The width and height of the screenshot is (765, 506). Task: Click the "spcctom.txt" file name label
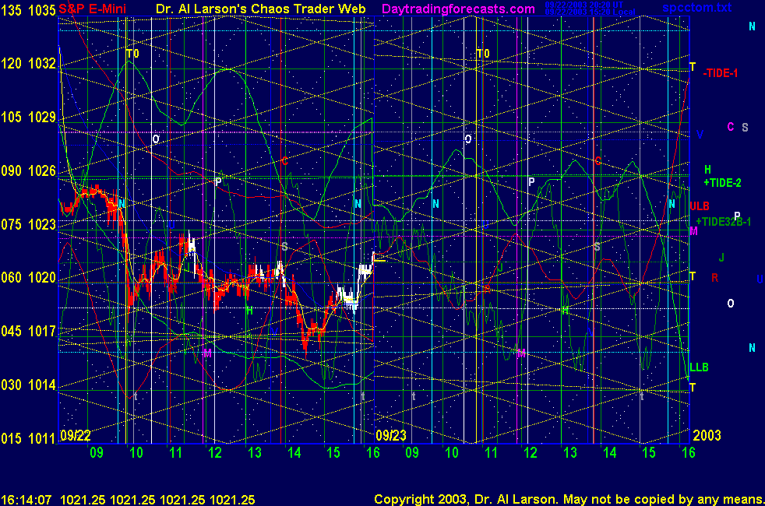coord(696,7)
